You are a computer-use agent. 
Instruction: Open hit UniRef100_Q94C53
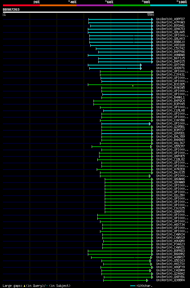[170, 29]
